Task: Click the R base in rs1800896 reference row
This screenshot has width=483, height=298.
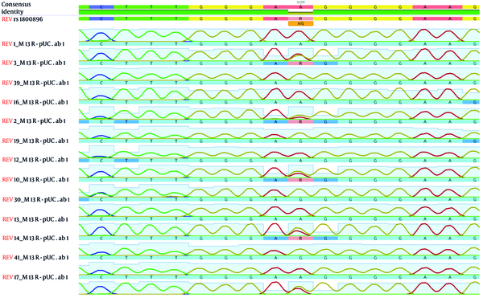Action: [300, 18]
